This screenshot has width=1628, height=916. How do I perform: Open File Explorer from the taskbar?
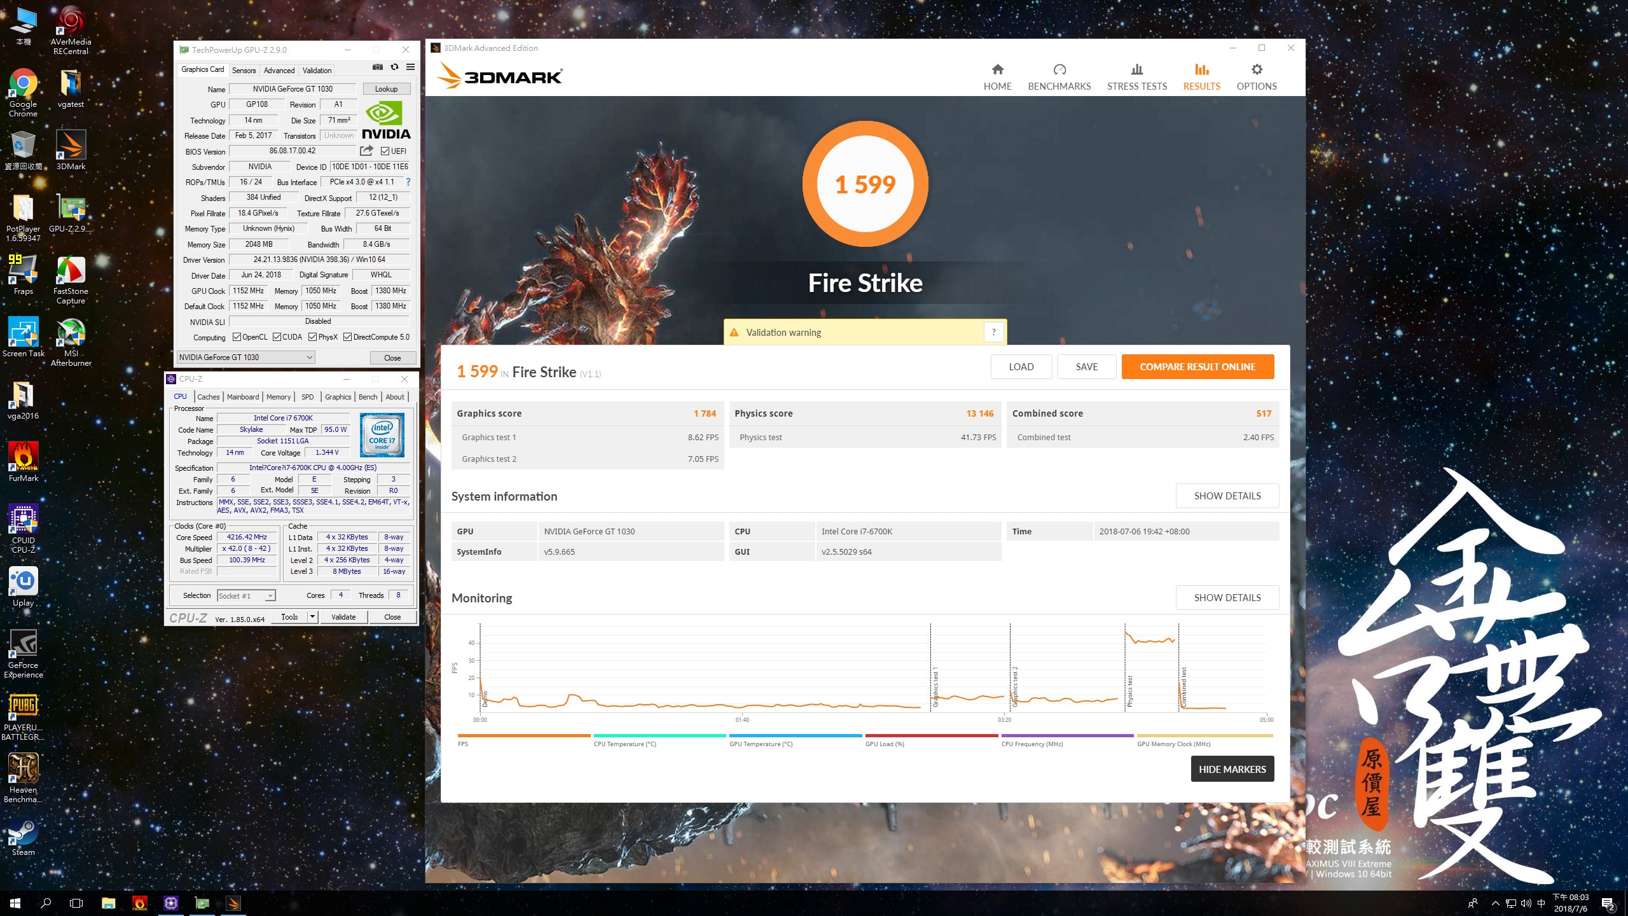click(108, 903)
